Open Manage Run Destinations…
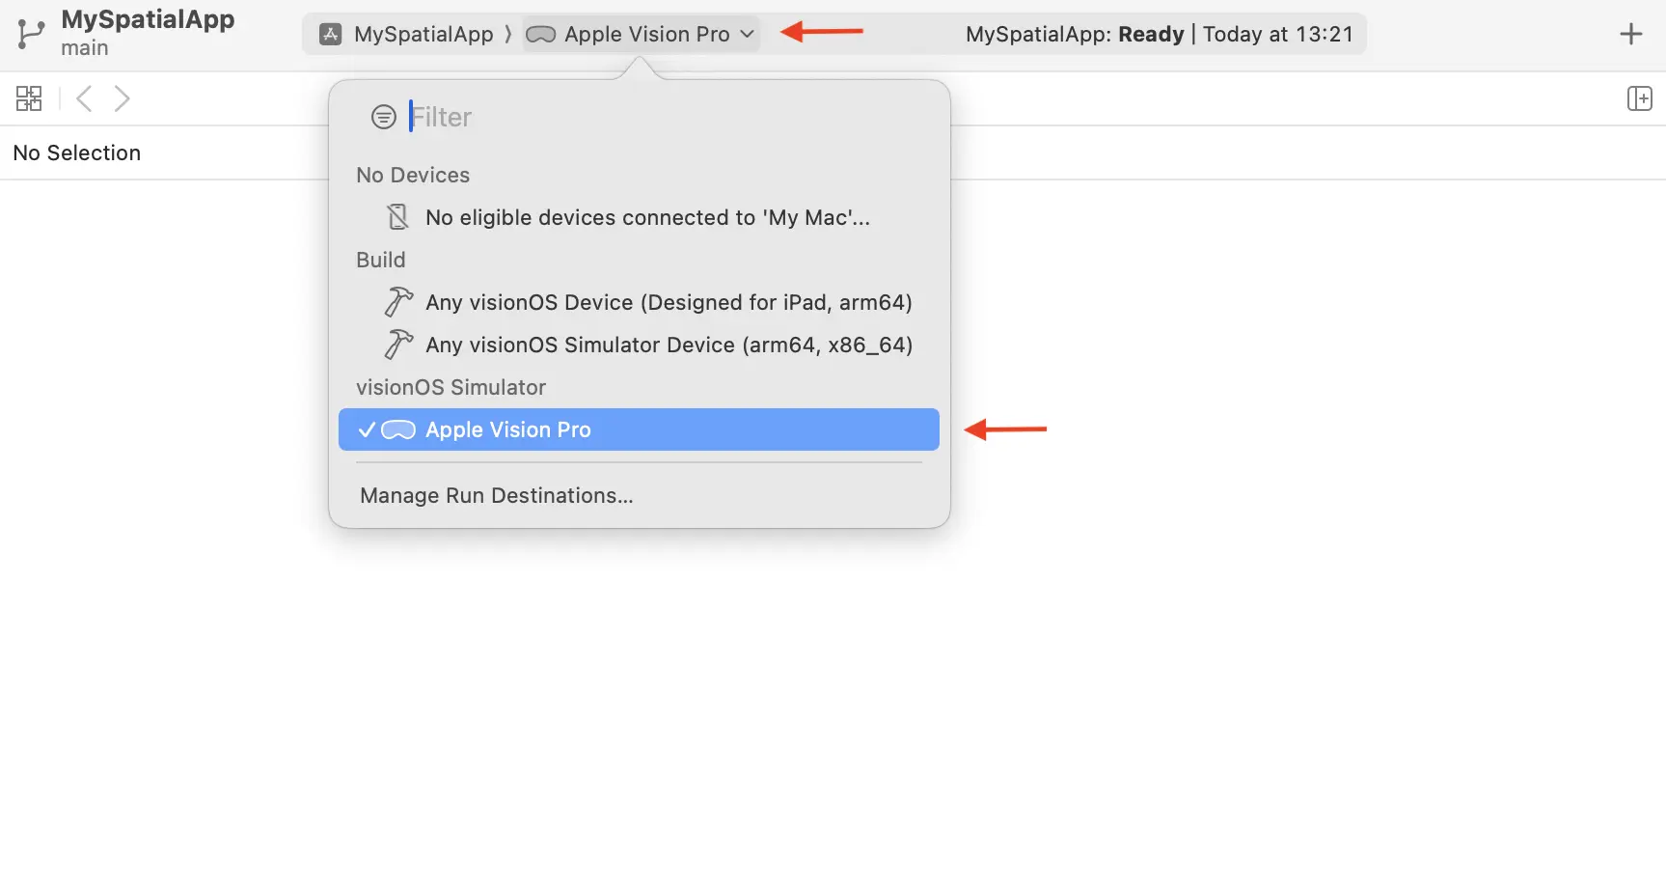 click(497, 495)
